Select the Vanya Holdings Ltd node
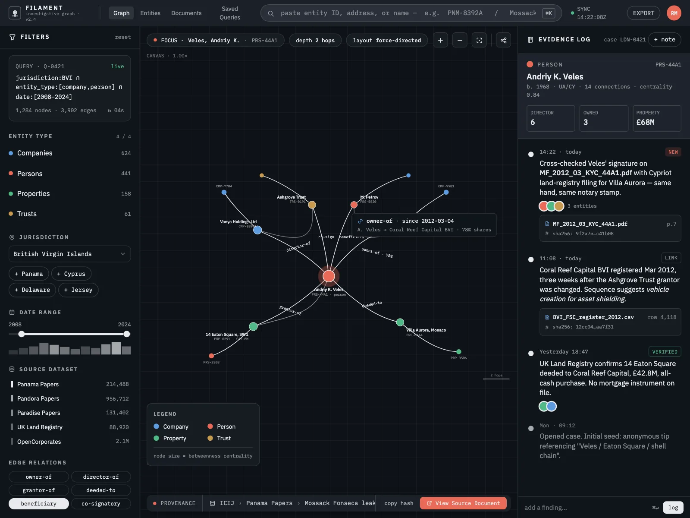The image size is (690, 518). click(x=257, y=230)
